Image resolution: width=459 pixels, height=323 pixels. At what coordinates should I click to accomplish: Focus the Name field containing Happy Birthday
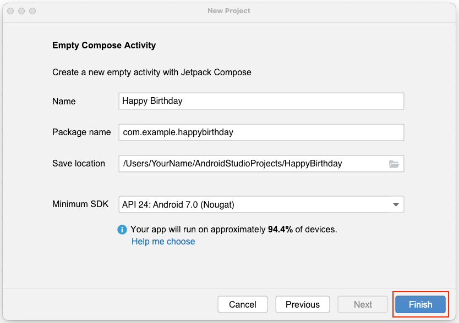coord(261,101)
